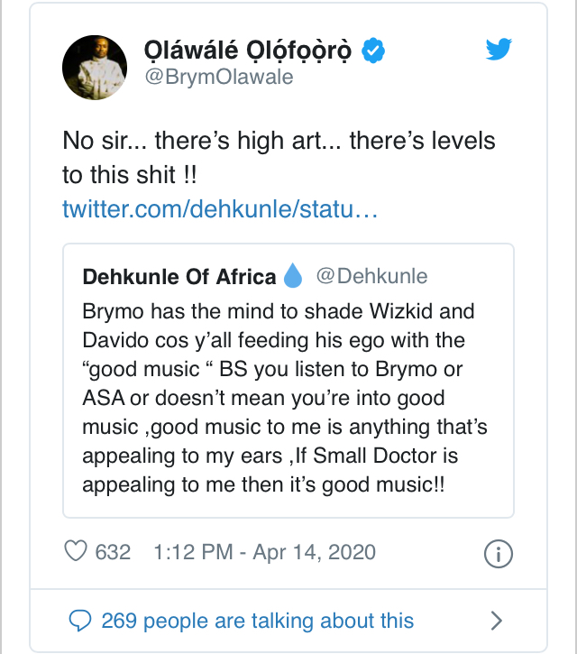Click the speech bubble reply icon
Viewport: 577px width, 654px height.
tap(81, 621)
